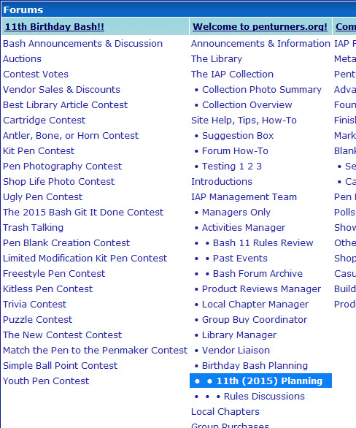Open Suggestion Box subforum
Viewport: 356px width, 428px height.
pyautogui.click(x=238, y=136)
